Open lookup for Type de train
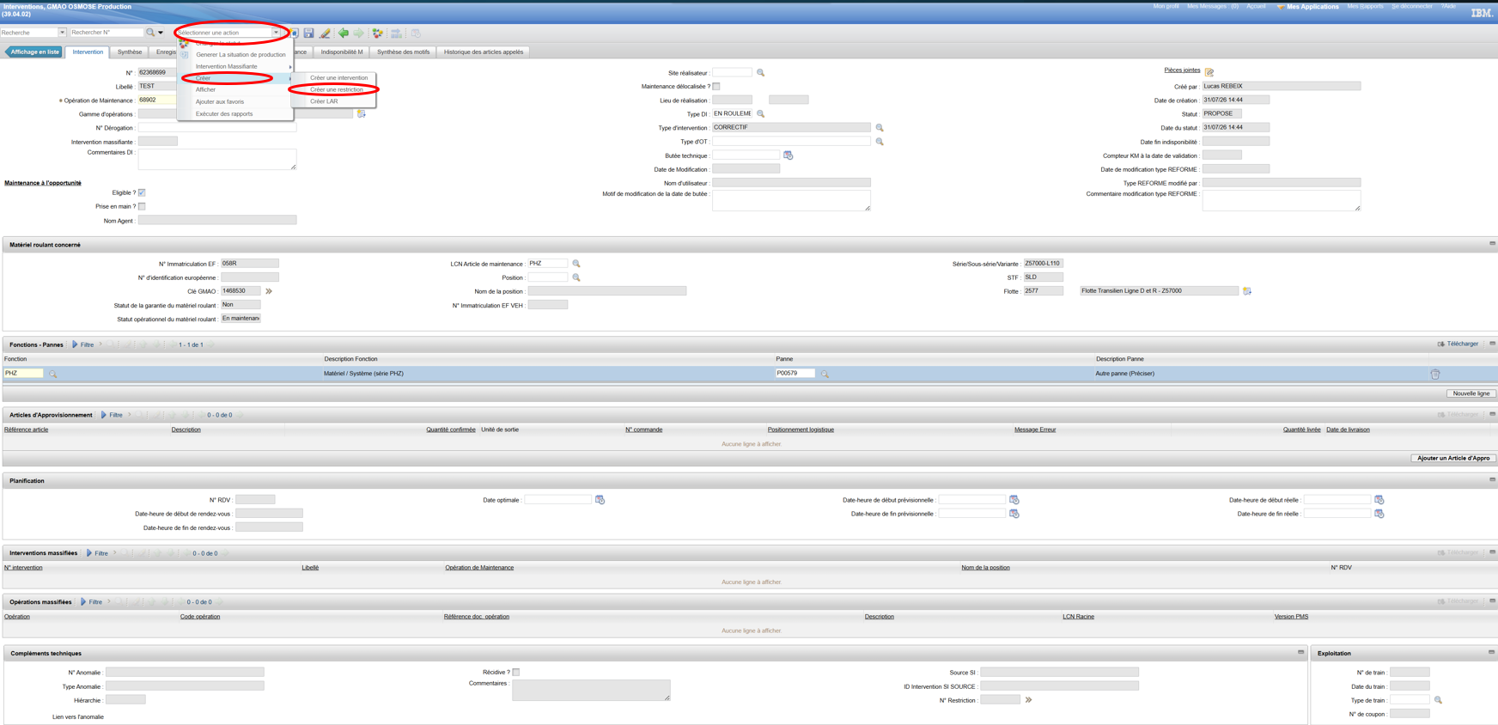The image size is (1498, 725). point(1438,700)
